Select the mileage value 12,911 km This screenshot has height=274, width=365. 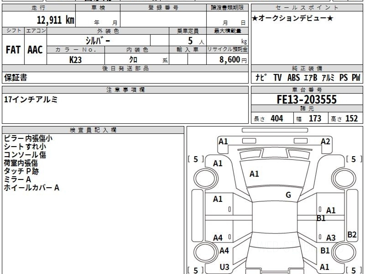55,20
